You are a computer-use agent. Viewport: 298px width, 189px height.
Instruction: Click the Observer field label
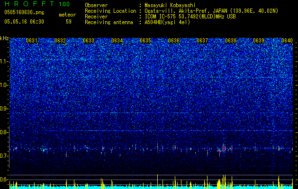point(96,5)
